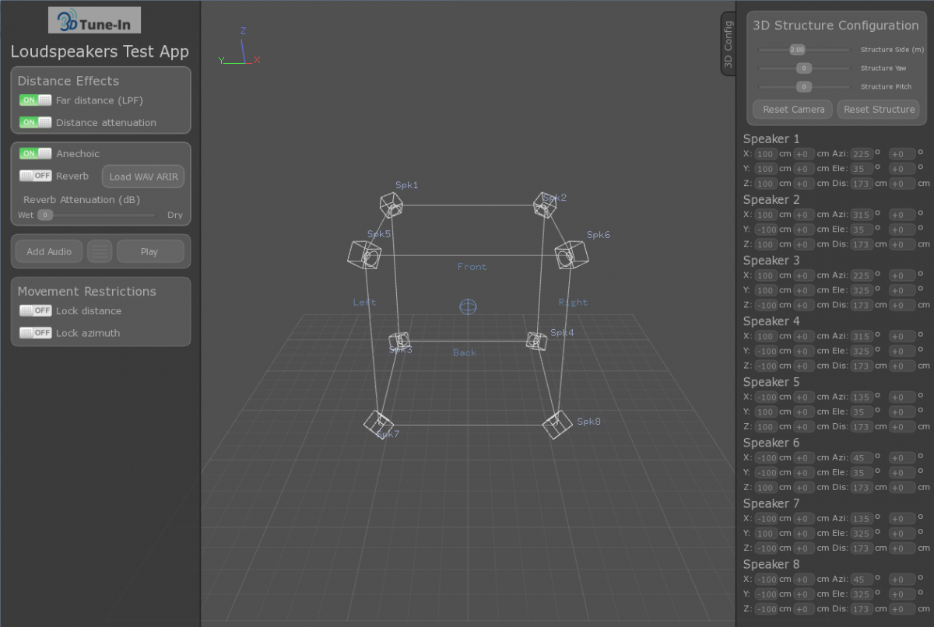Click the Left label in the 3D view
The height and width of the screenshot is (627, 934).
(x=364, y=302)
